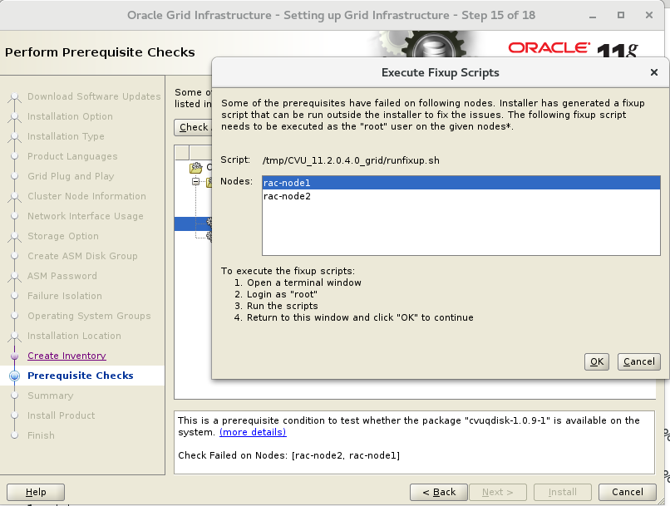
Task: Click Grid Plug and Play step
Action: click(x=71, y=176)
